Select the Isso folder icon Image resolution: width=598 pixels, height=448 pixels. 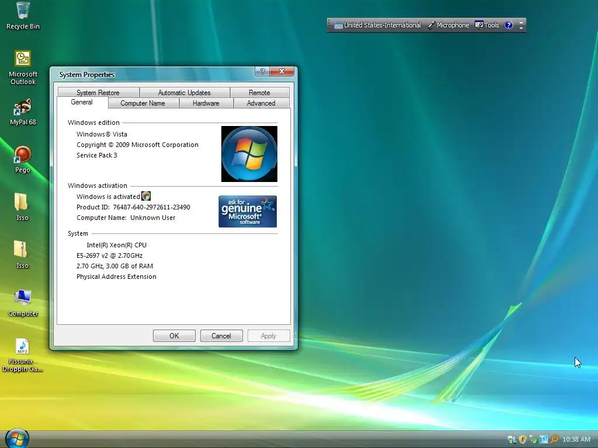(22, 207)
